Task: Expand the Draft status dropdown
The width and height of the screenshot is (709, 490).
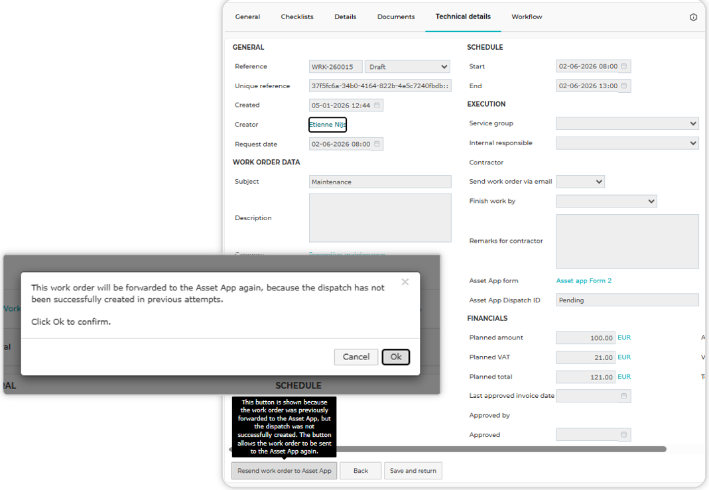Action: click(x=407, y=67)
